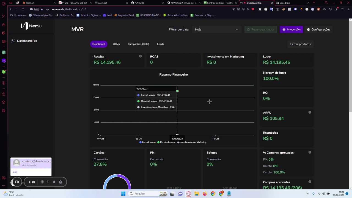Click the info icon on Receita card
This screenshot has height=198, width=352.
(x=140, y=56)
